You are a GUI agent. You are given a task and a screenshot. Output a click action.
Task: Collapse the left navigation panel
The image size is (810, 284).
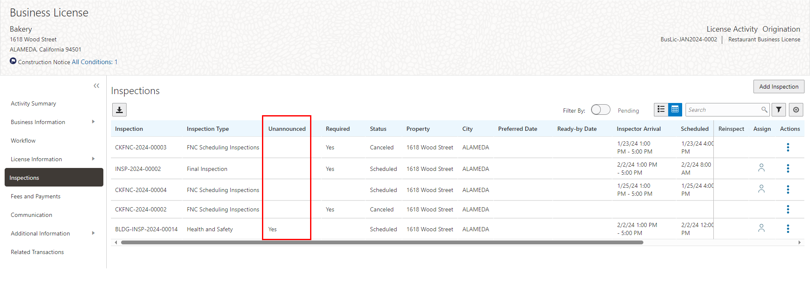point(96,86)
